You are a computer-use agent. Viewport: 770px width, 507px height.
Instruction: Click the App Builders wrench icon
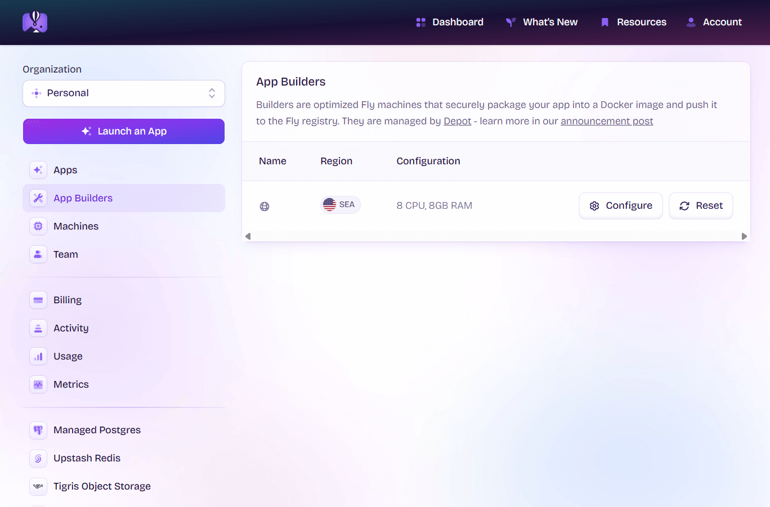coord(38,198)
